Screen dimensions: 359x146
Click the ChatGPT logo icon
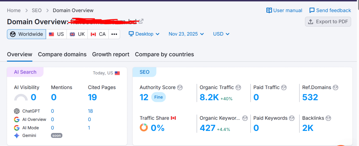click(x=17, y=111)
